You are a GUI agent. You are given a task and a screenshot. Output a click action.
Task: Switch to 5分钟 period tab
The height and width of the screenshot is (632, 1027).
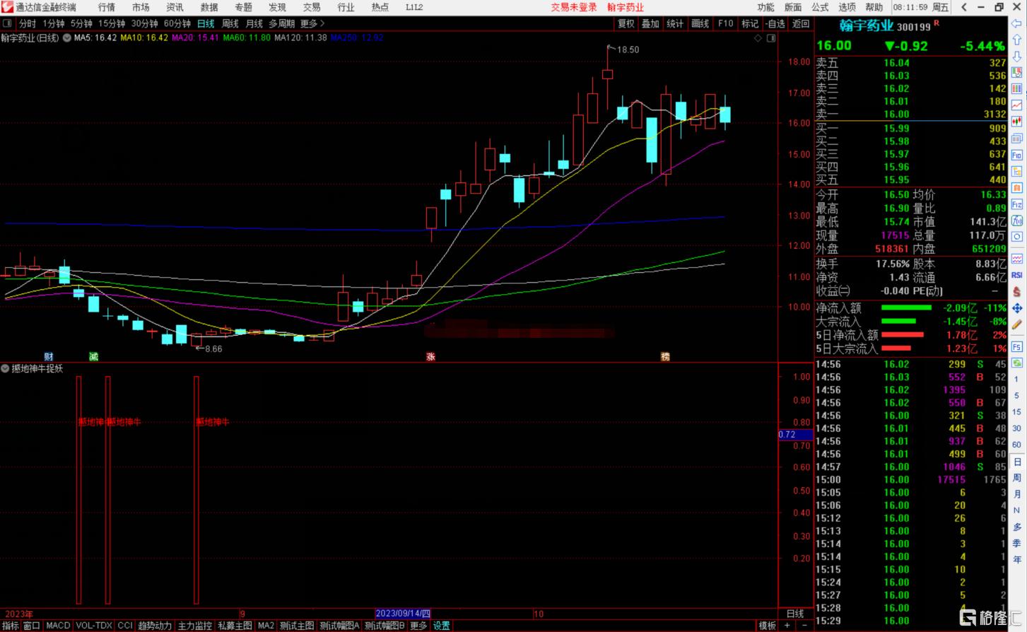81,23
